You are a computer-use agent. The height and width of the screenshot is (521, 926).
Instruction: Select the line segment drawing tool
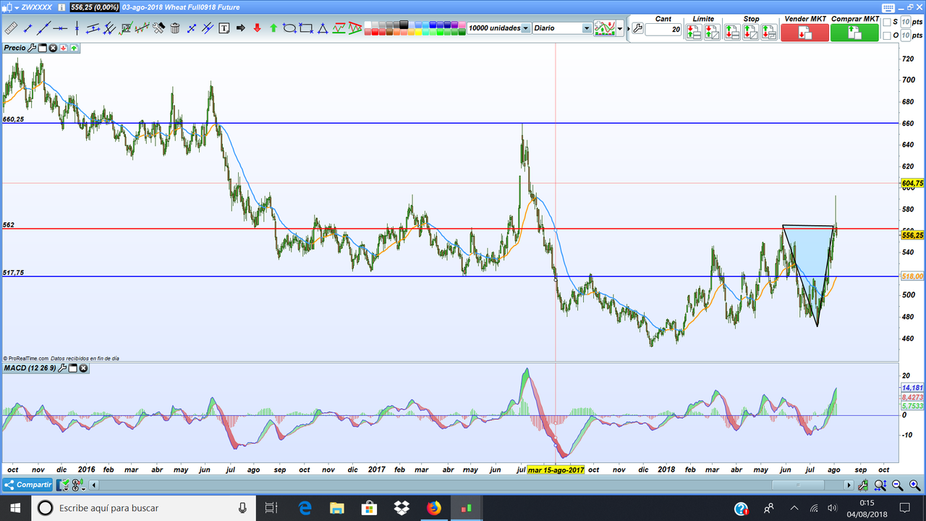pos(27,28)
